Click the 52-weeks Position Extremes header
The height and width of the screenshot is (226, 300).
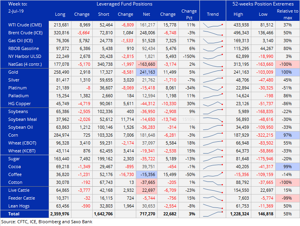263,4
